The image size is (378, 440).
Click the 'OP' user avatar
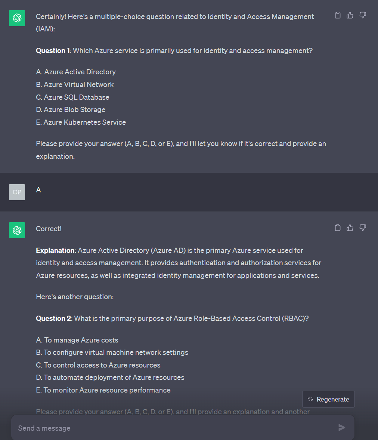tap(17, 192)
